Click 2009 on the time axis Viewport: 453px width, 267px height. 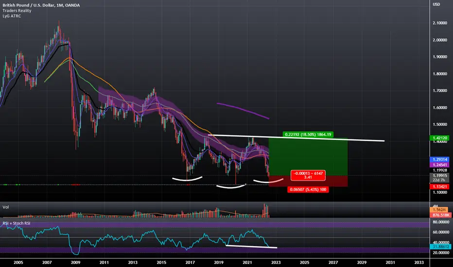[x=76, y=262]
